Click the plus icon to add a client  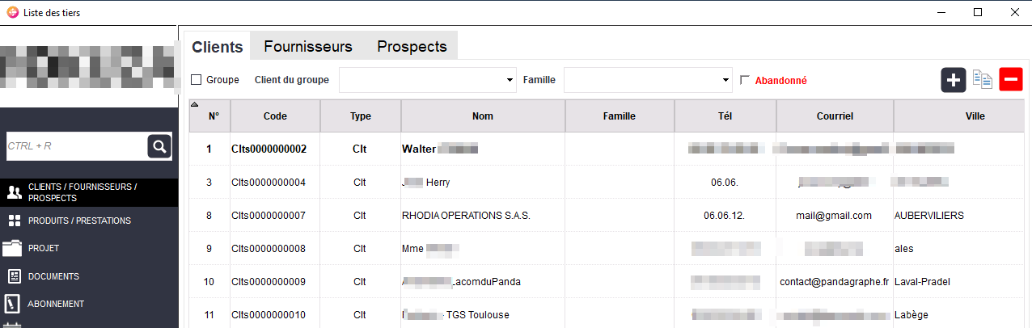coord(954,80)
